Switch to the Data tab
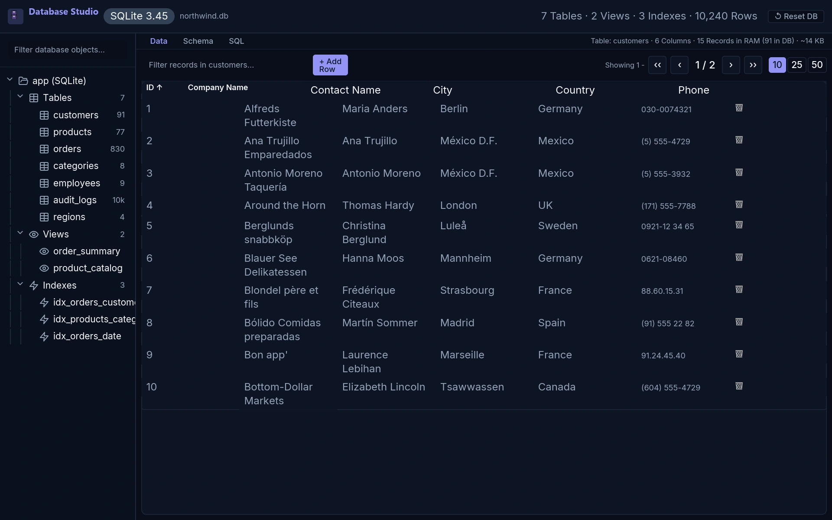Viewport: 832px width, 520px height. click(159, 41)
